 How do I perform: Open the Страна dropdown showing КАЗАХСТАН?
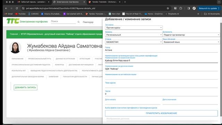134,42
